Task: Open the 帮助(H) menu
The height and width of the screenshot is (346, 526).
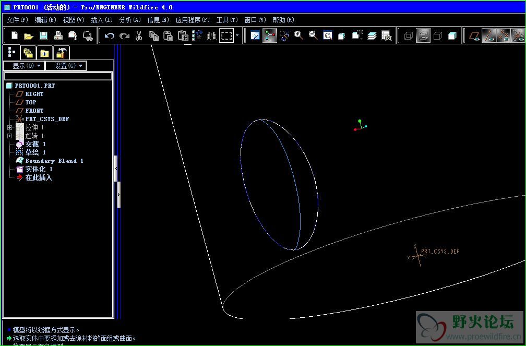Action: point(283,20)
